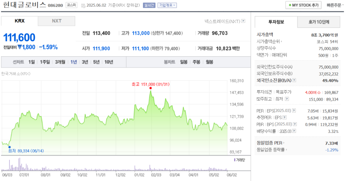Click the 시가총액 value 8조 3,700억원

coord(324,35)
